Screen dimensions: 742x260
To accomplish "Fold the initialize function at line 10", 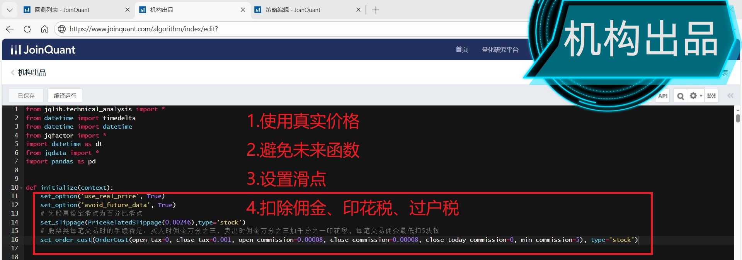I will [x=21, y=188].
